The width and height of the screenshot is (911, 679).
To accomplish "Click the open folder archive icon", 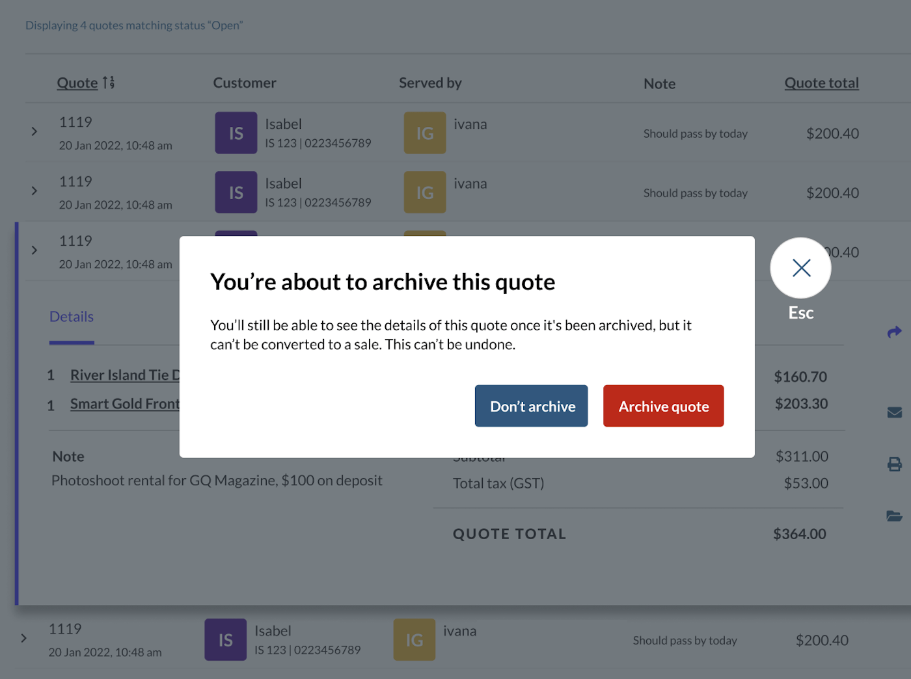I will click(894, 516).
